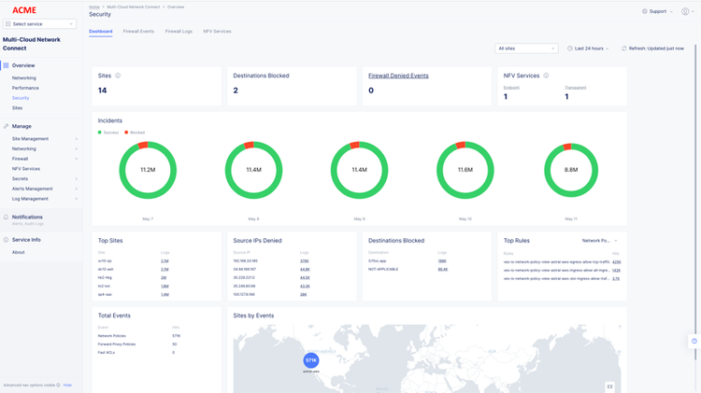The height and width of the screenshot is (393, 701).
Task: Click the NFV Services info icon
Action: pos(546,76)
